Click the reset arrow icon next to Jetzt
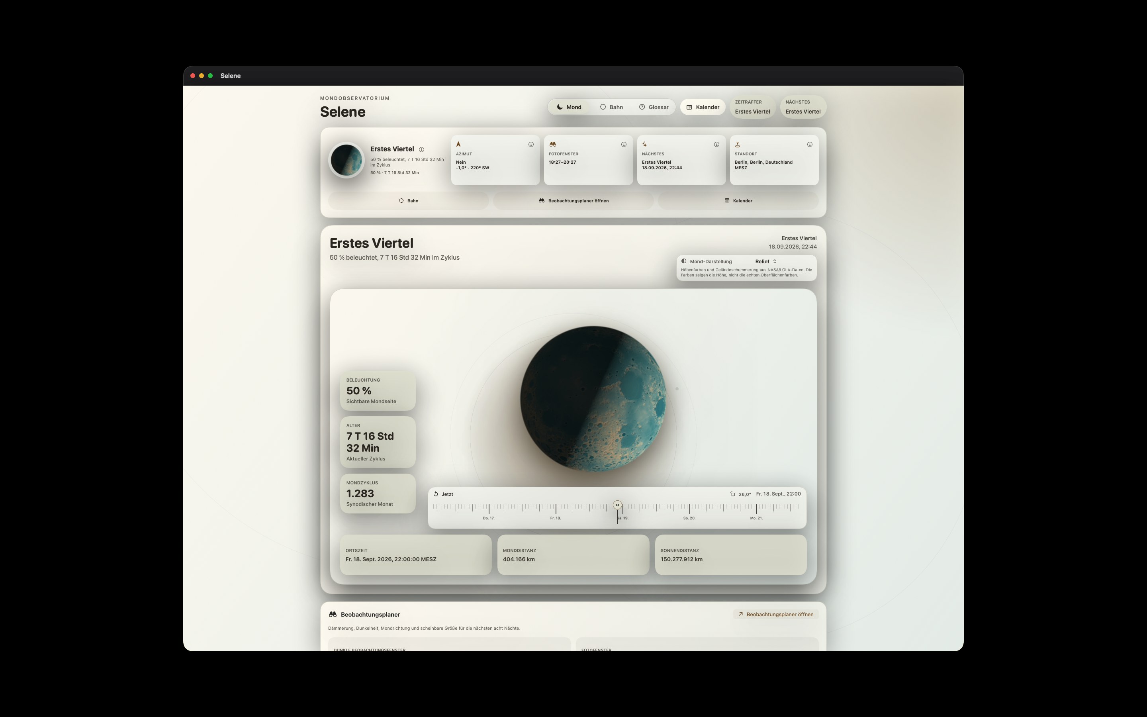 pyautogui.click(x=436, y=494)
